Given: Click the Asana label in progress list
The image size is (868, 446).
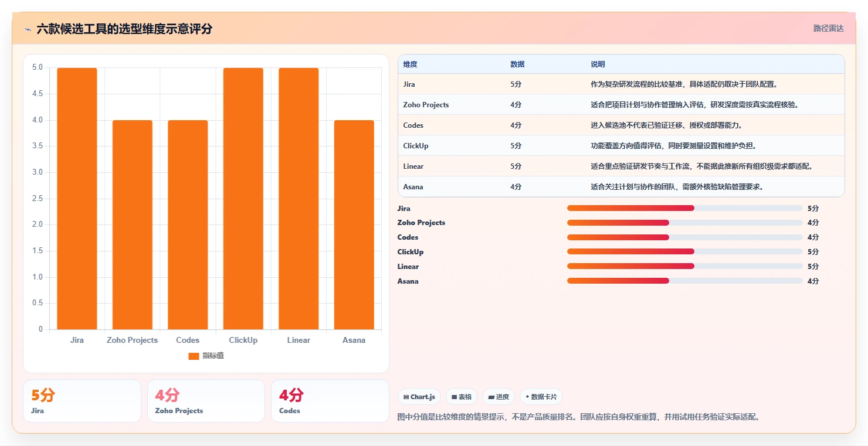Looking at the screenshot, I should click(408, 281).
